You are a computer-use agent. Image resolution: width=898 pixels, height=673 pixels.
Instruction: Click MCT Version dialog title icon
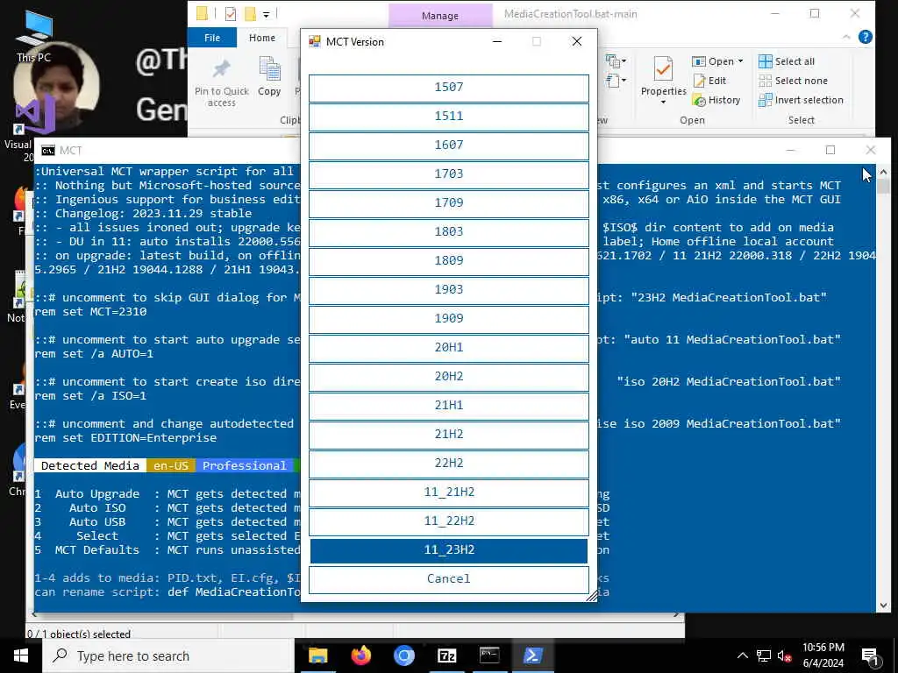tap(315, 41)
